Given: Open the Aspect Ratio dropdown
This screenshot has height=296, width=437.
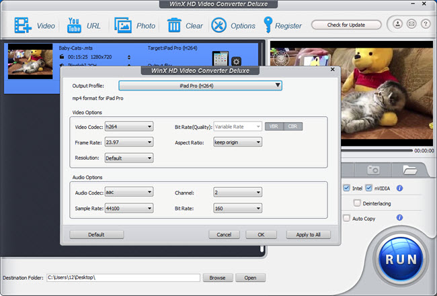Looking at the screenshot, I should pyautogui.click(x=237, y=142).
